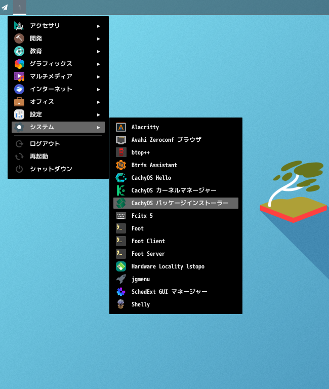Click the jgmenu rocket icon
Image resolution: width=329 pixels, height=389 pixels.
(x=121, y=279)
